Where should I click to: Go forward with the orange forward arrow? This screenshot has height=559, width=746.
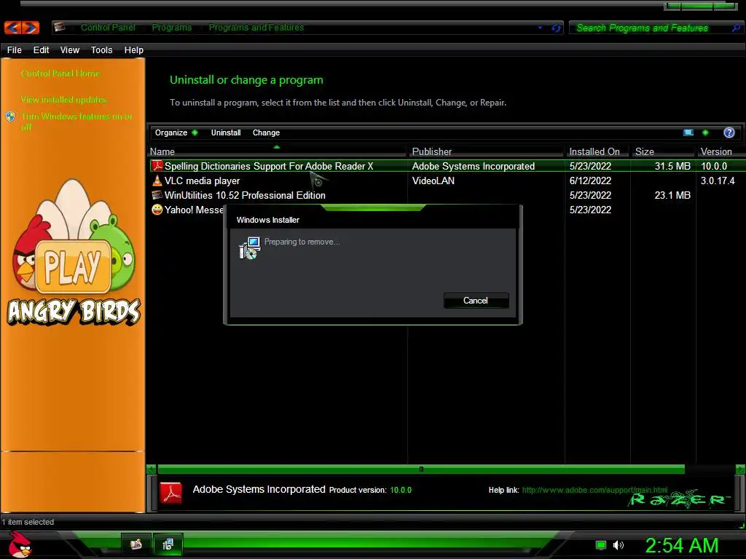pyautogui.click(x=30, y=28)
